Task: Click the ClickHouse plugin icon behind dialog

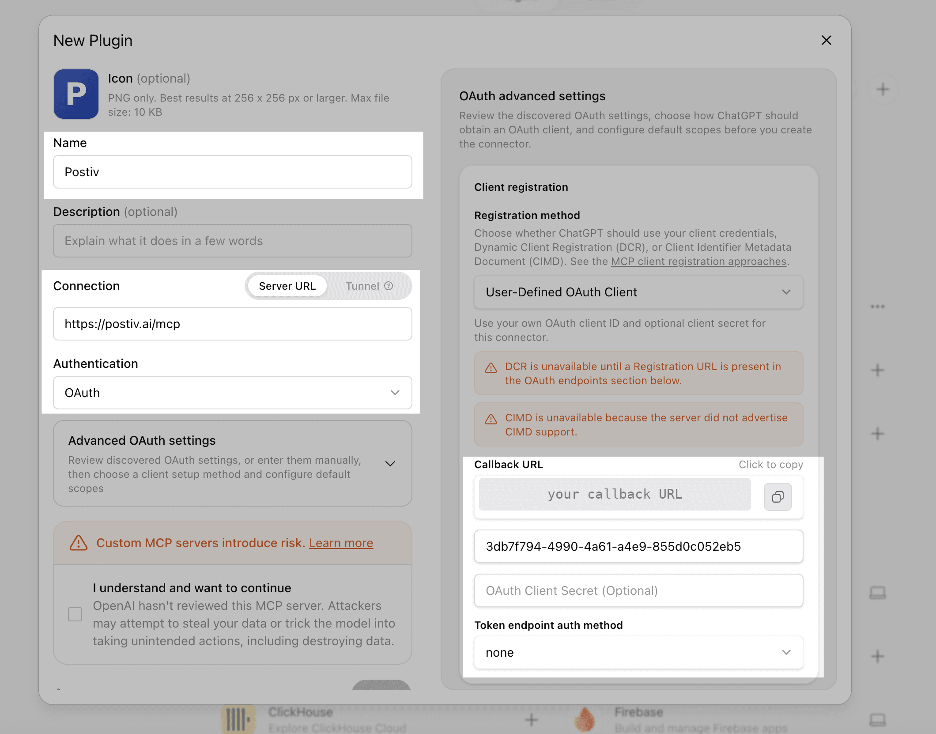Action: pyautogui.click(x=238, y=719)
